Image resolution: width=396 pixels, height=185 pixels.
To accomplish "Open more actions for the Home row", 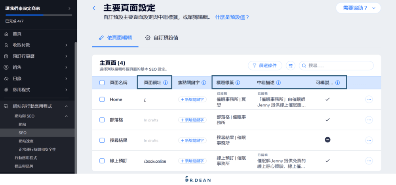I will coord(369,99).
